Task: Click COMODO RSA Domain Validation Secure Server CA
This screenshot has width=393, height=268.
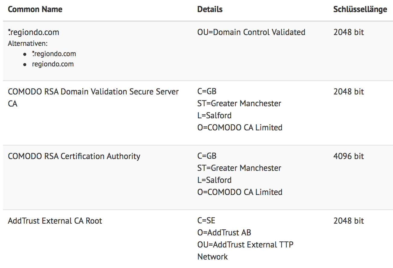Action: point(93,92)
